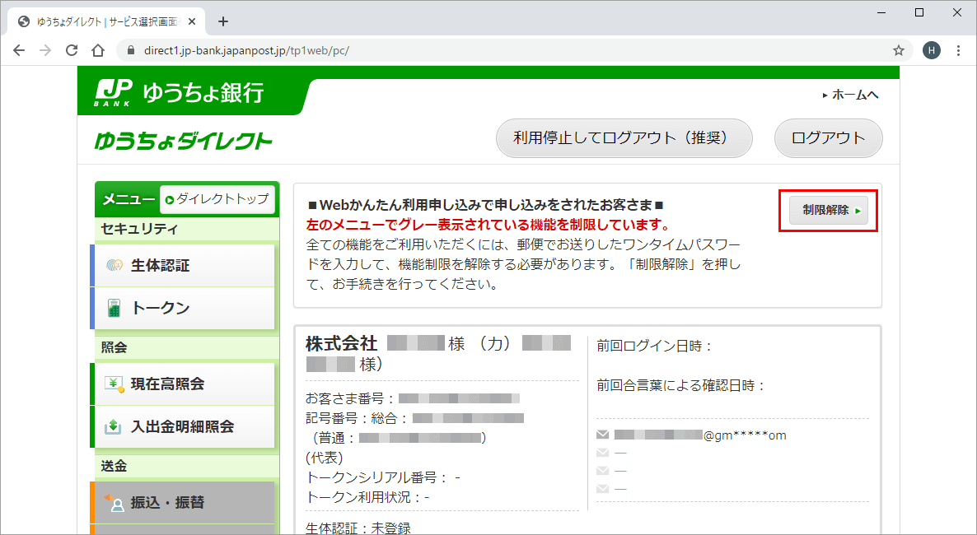Click the 前回合言葉による確認日時 label
Viewport: 977px width, 535px height.
pyautogui.click(x=680, y=385)
